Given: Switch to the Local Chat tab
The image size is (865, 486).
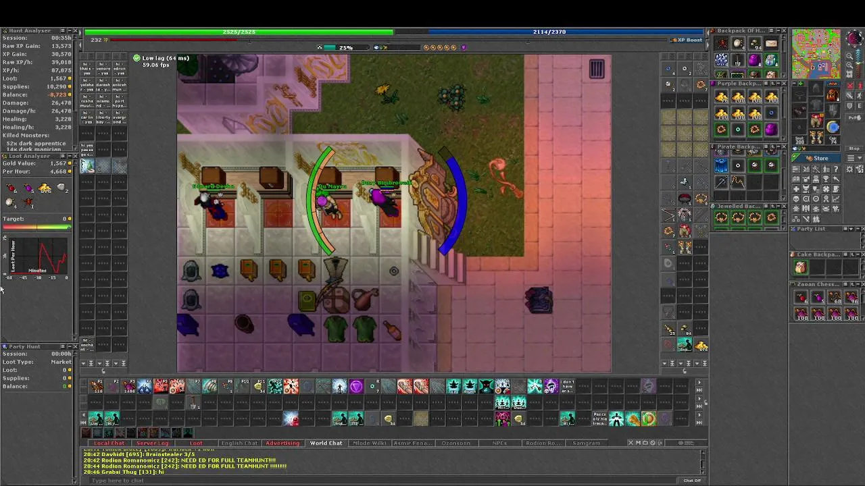Looking at the screenshot, I should (x=109, y=443).
